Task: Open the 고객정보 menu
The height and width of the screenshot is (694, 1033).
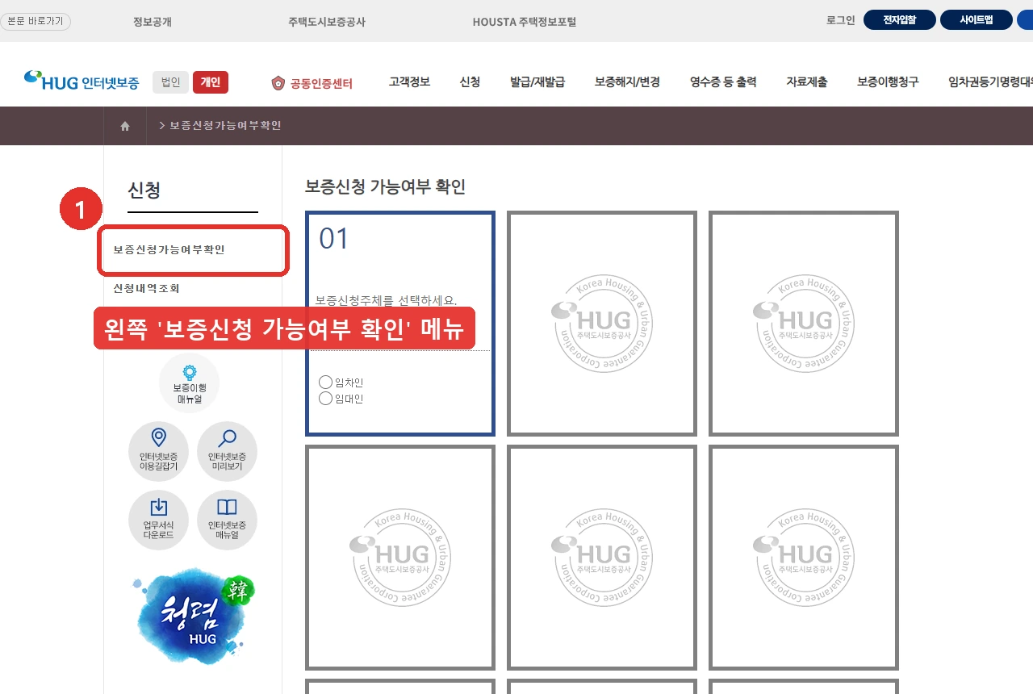Action: pos(409,82)
